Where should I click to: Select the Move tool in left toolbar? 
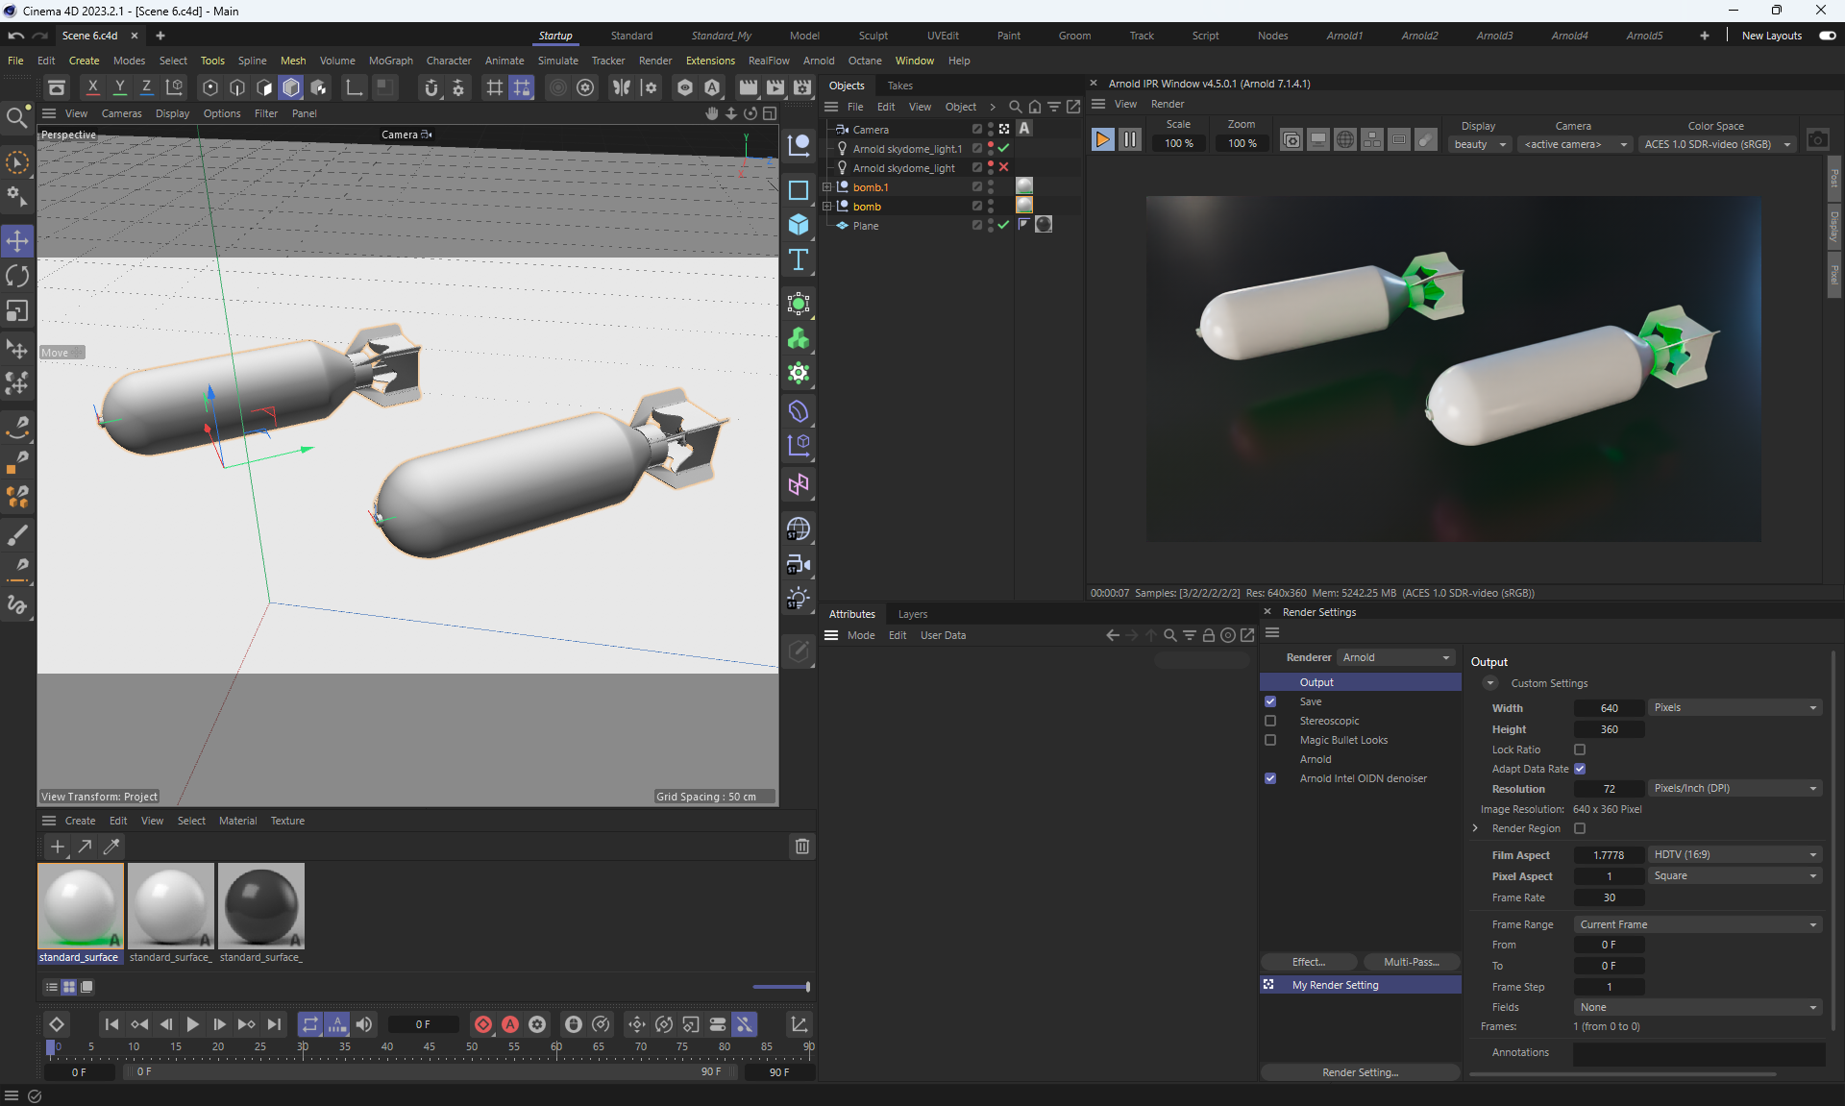tap(17, 240)
